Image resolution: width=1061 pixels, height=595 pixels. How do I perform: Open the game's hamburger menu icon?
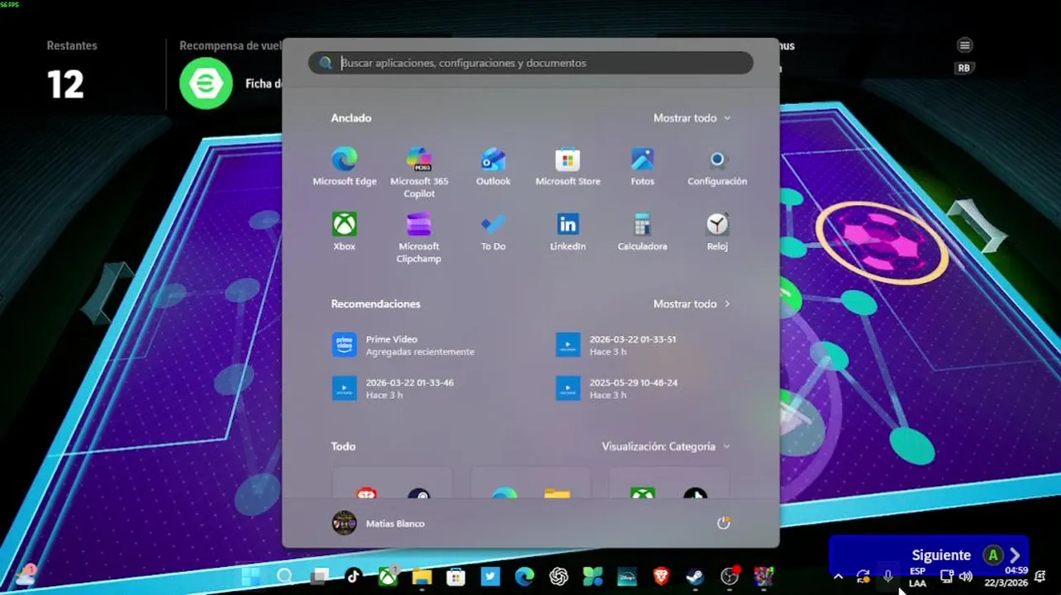[x=964, y=45]
